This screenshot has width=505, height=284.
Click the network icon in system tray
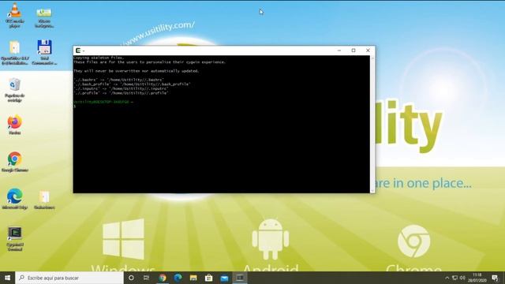coord(454,278)
